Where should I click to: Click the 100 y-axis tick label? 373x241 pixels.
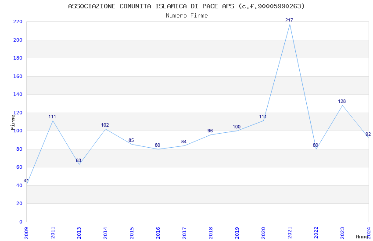click(18, 131)
